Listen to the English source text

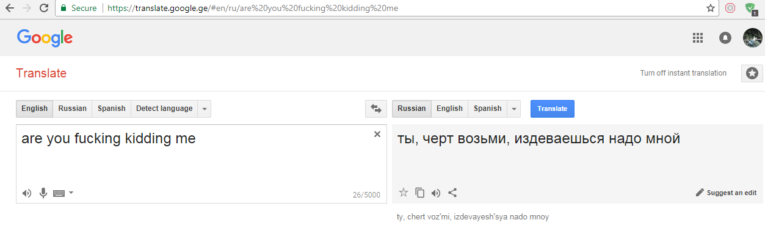coord(27,193)
